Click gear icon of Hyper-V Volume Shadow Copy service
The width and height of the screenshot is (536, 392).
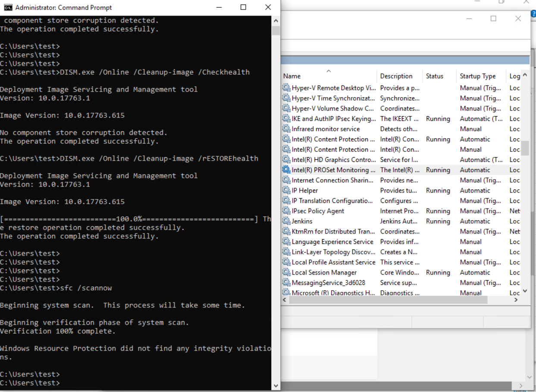286,108
